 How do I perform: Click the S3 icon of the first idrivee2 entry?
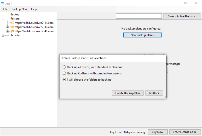[x=12, y=23]
